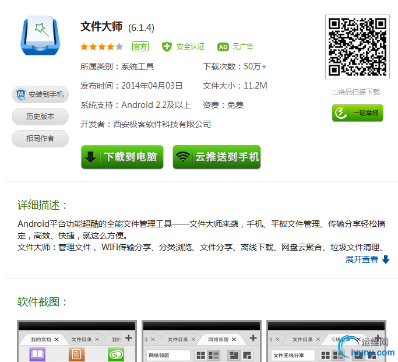Click green cloud icon in first screenshot
This screenshot has width=398, height=362.
pos(116,354)
